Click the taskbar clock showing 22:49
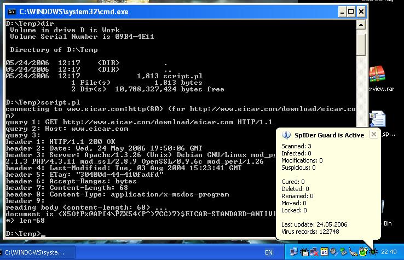This screenshot has height=260, width=404. 389,252
